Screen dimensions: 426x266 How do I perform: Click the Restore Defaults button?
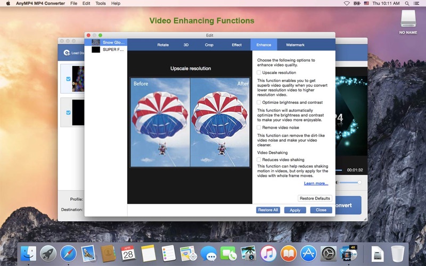pyautogui.click(x=315, y=198)
